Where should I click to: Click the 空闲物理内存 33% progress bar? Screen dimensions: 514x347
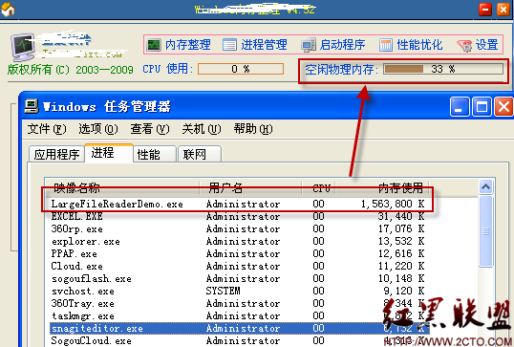443,69
